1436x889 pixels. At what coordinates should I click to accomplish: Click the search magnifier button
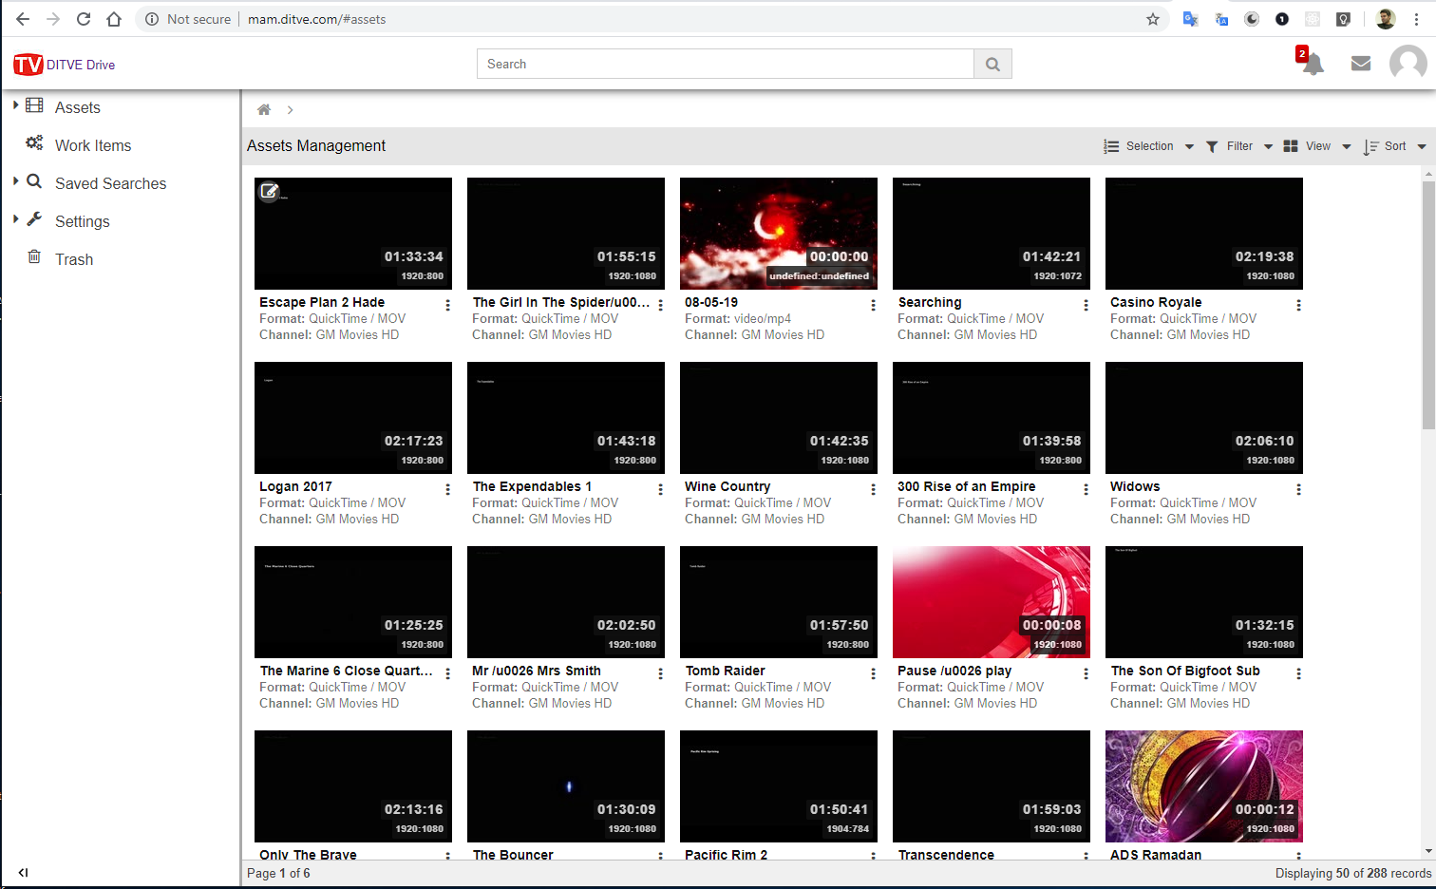click(x=992, y=64)
